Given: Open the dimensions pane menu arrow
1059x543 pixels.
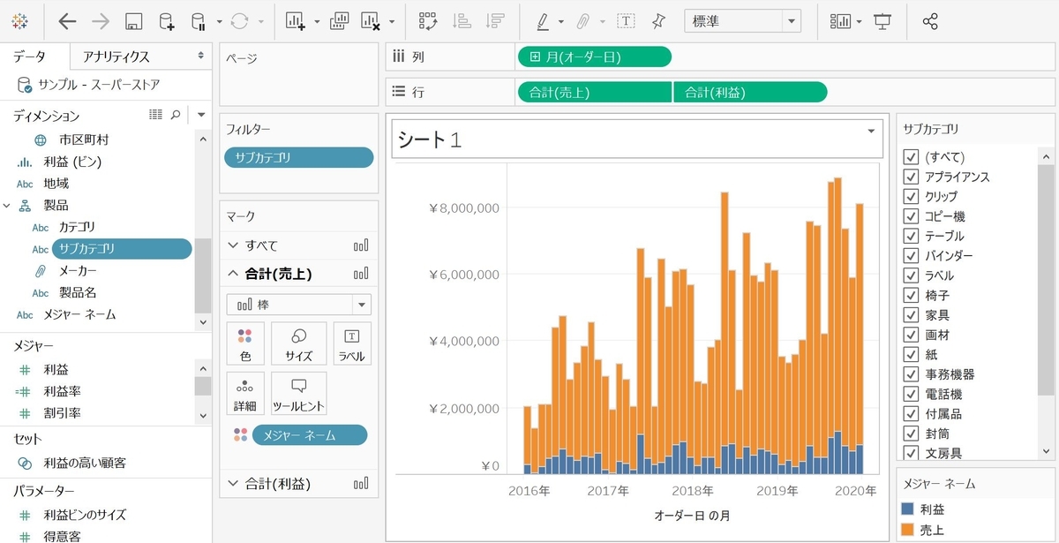Looking at the screenshot, I should (x=201, y=115).
